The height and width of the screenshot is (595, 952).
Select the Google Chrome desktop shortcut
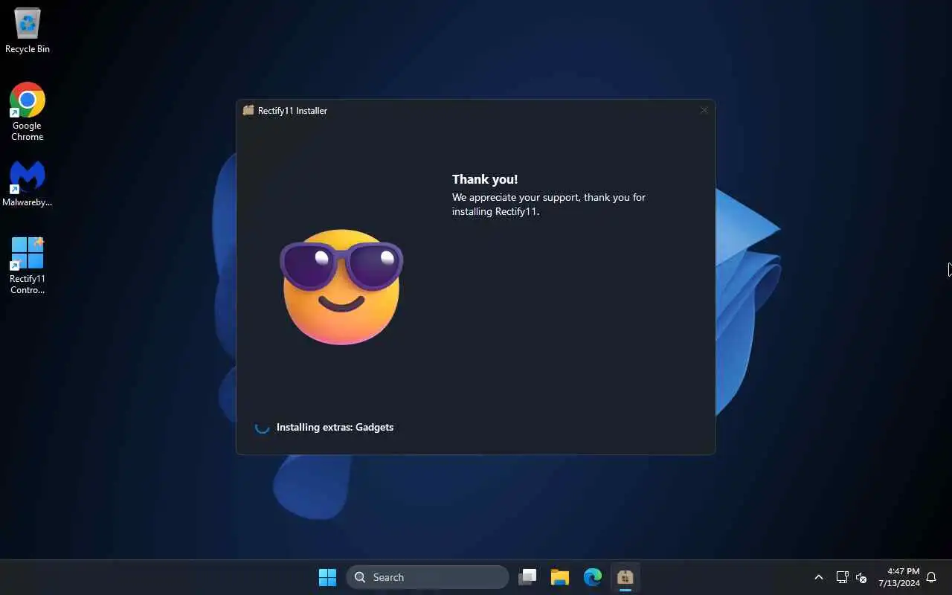pos(28,112)
